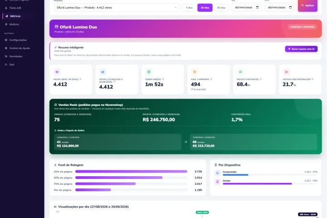Click the Configurações gear icon
The height and width of the screenshot is (218, 327).
tap(6, 40)
